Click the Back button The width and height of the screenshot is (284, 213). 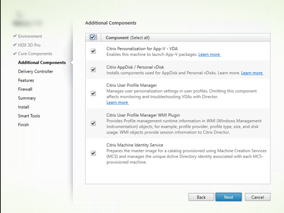[x=201, y=197]
